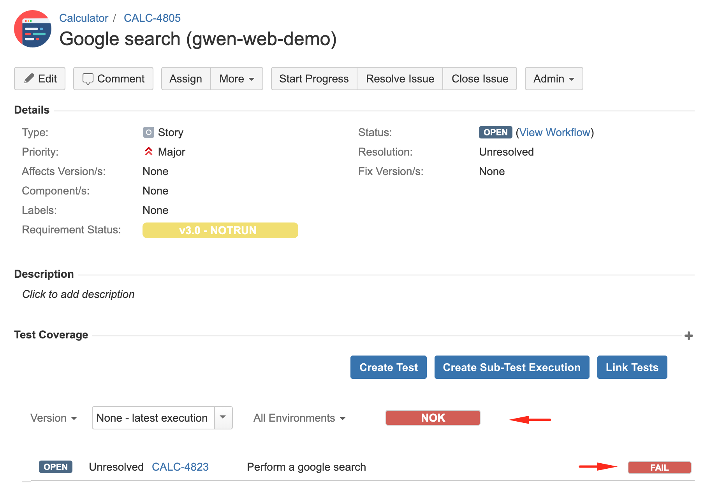Click the red NOK coverage status bar
Image resolution: width=704 pixels, height=487 pixels.
coord(433,418)
